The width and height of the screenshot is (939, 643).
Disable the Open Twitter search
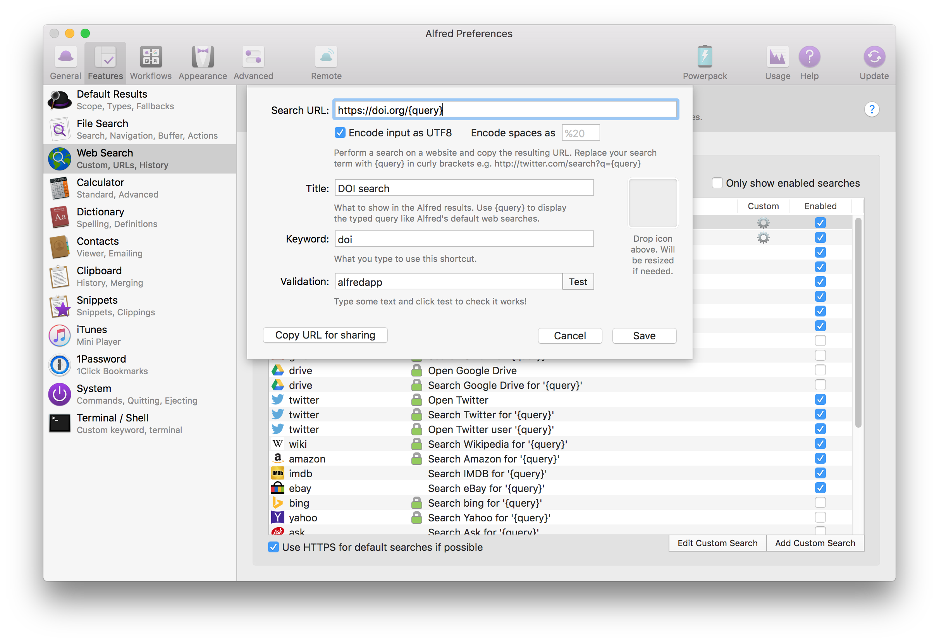click(820, 400)
